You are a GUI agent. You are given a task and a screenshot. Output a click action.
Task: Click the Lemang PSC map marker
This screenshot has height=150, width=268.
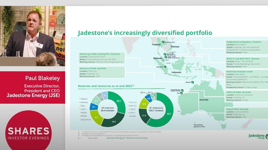165,67
